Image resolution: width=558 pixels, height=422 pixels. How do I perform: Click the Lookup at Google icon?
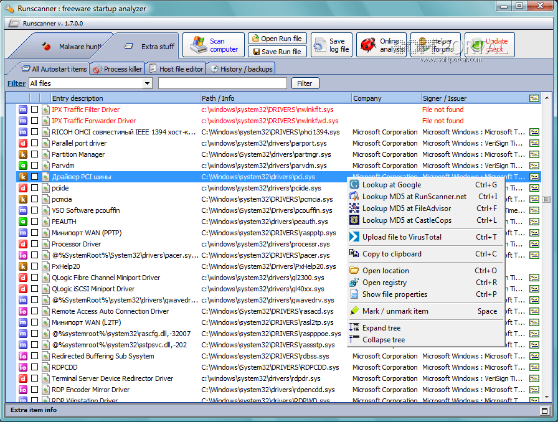[354, 185]
